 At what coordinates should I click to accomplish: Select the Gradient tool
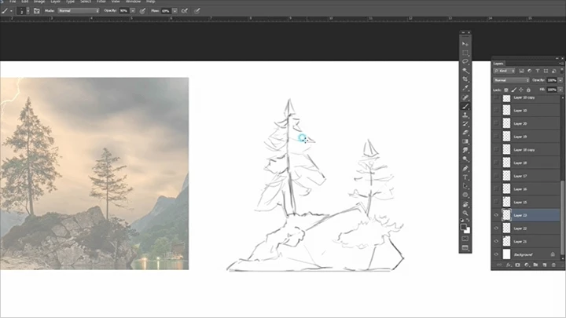point(465,141)
